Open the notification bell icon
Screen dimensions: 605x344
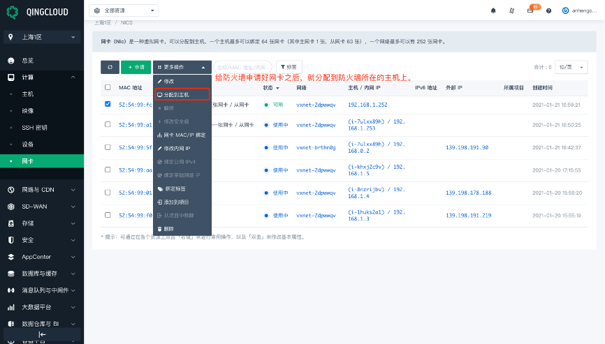coord(493,10)
